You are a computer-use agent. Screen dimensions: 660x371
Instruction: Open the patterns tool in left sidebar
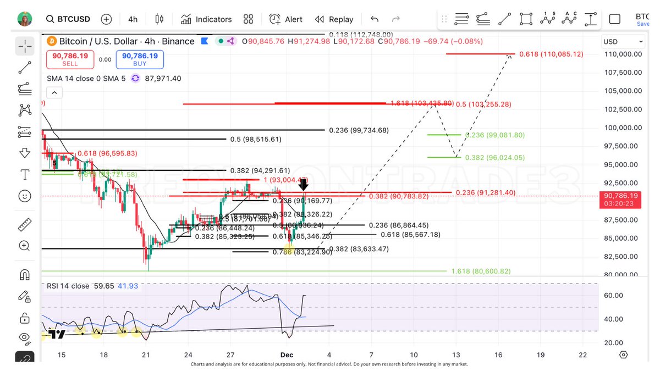click(x=25, y=110)
